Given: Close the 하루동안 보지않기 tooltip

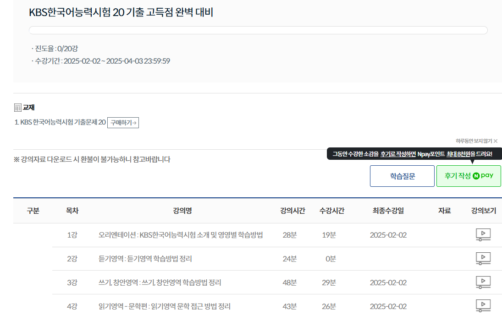Looking at the screenshot, I should click(496, 141).
